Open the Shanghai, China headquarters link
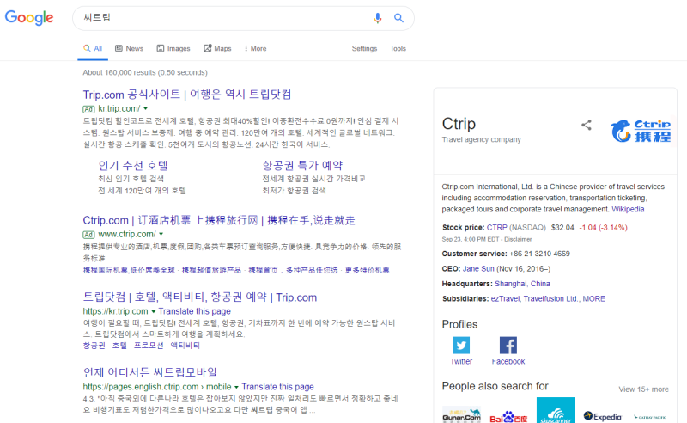Image resolution: width=687 pixels, height=423 pixels. point(522,284)
